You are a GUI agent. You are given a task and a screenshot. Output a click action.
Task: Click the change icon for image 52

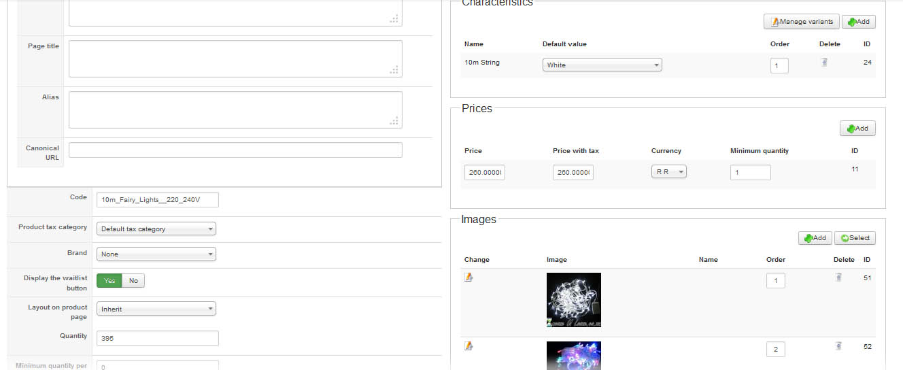click(468, 346)
